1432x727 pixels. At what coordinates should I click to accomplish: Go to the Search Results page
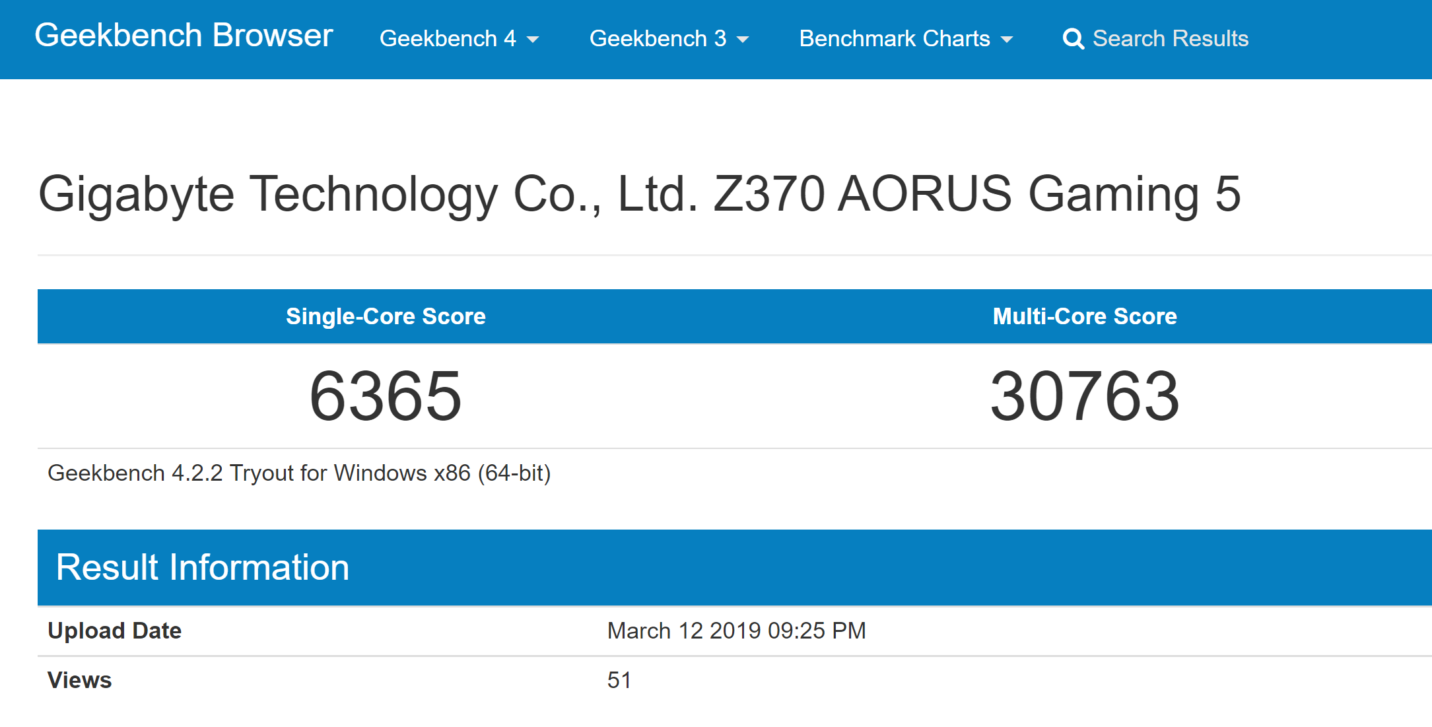pyautogui.click(x=1171, y=39)
